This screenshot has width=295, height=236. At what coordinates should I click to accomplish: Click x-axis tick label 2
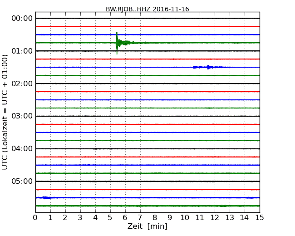click(x=65, y=218)
